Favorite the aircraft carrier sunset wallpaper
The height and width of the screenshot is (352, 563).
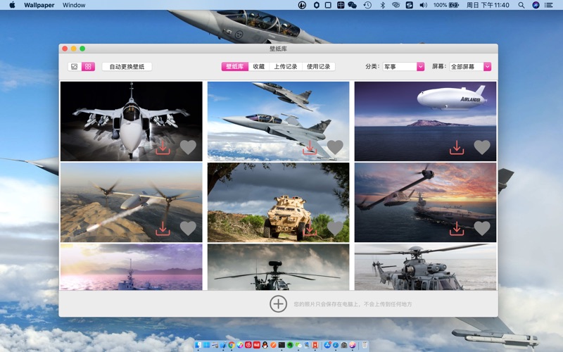pos(482,228)
